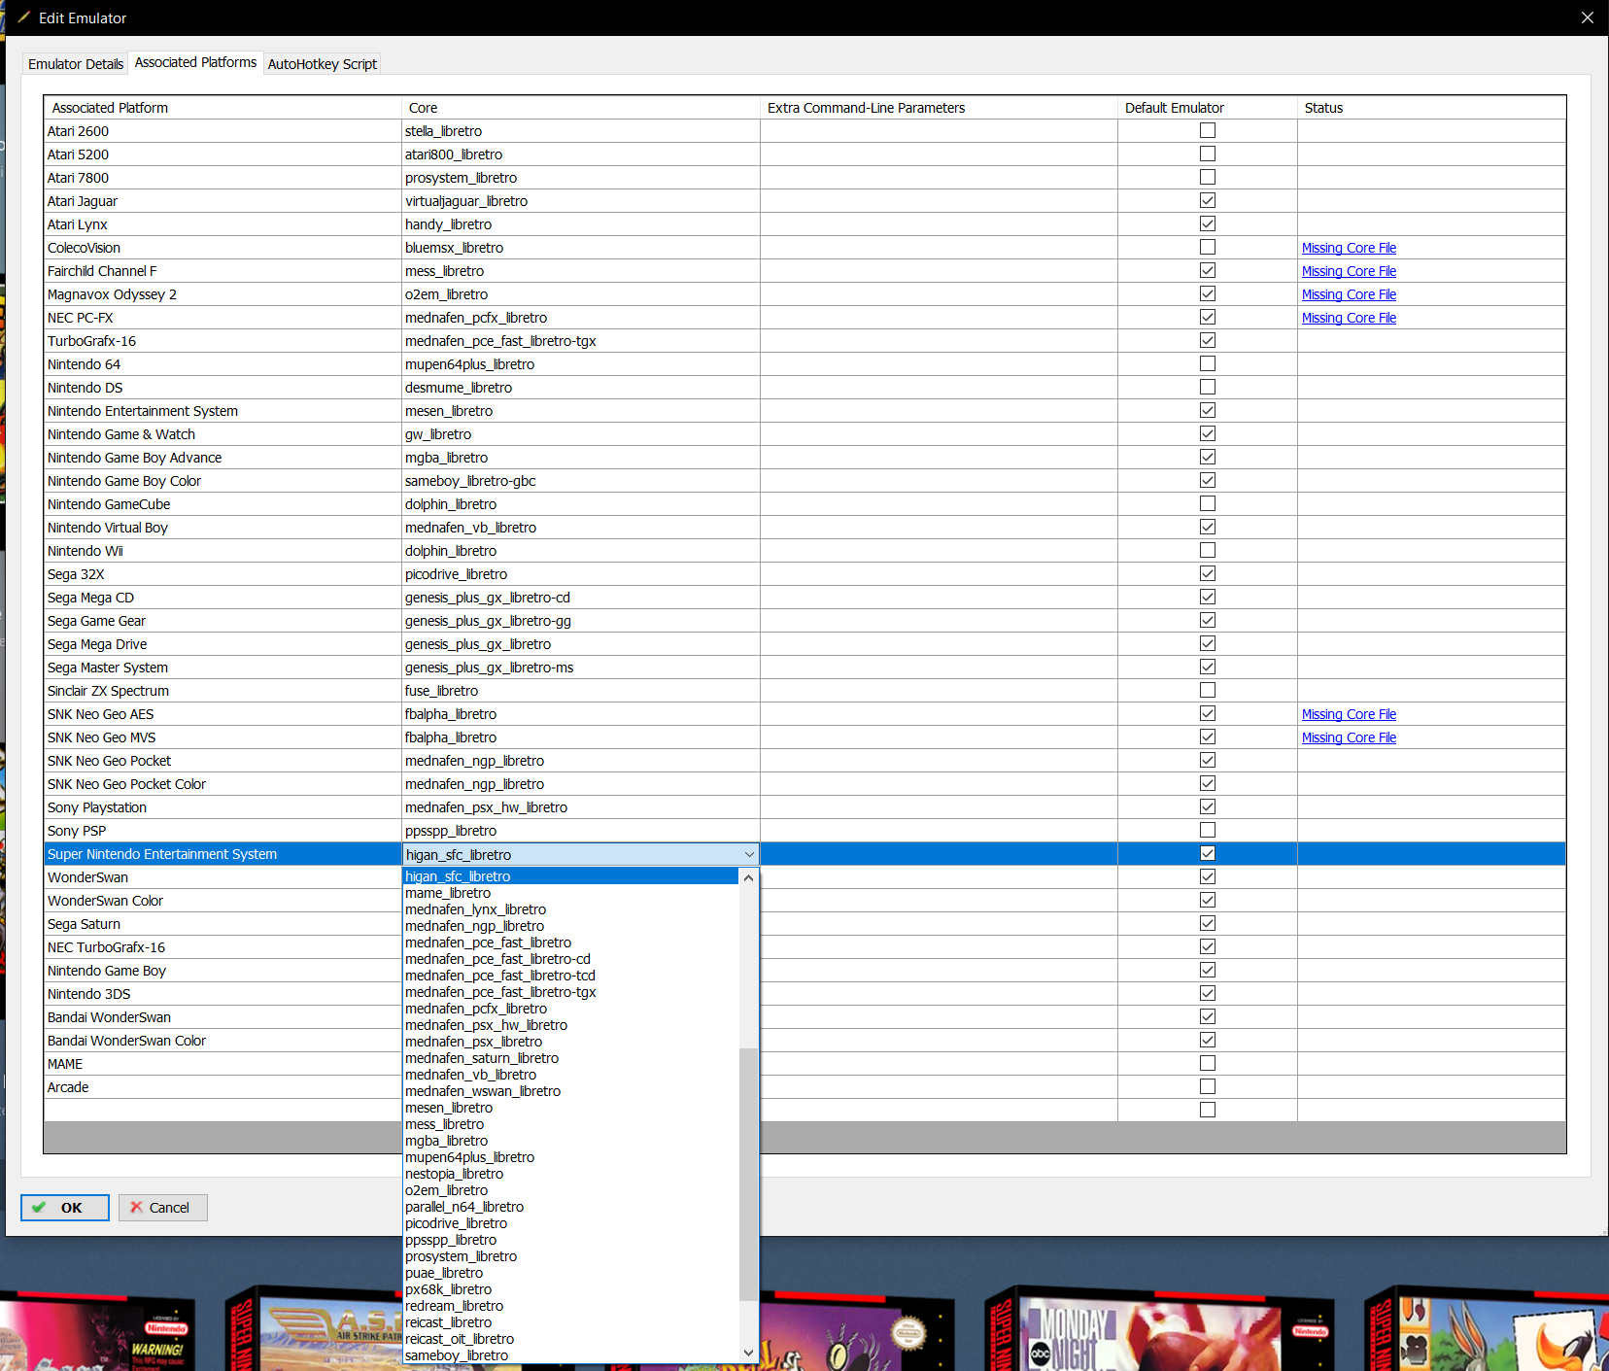The height and width of the screenshot is (1371, 1609).
Task: Click the dropdown list scroll-up arrow
Action: [748, 877]
